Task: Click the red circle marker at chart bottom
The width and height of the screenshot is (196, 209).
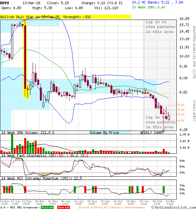Action: [164, 131]
